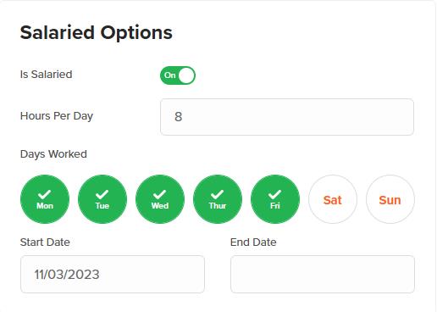Click the empty End Date field

(x=323, y=274)
